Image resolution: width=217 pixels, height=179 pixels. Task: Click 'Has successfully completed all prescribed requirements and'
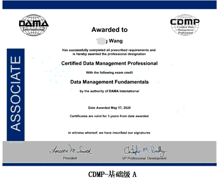coord(108,50)
